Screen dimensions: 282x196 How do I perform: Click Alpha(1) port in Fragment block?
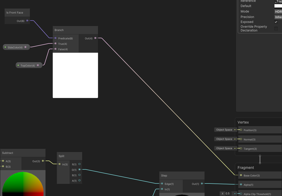coord(241,185)
